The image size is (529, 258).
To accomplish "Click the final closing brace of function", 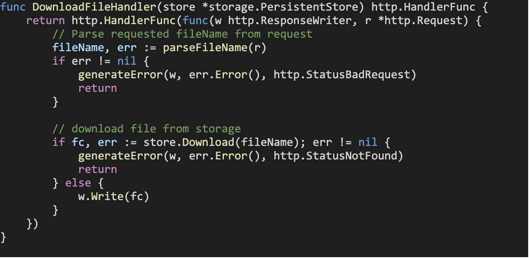I will tap(3, 237).
